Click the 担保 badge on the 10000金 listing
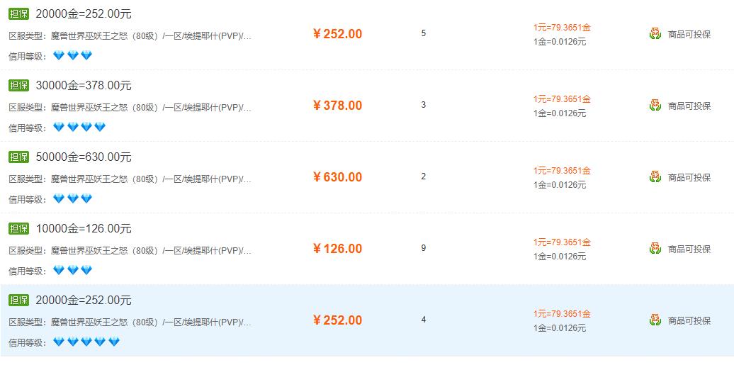Screen dimensions: 734x365 point(18,229)
